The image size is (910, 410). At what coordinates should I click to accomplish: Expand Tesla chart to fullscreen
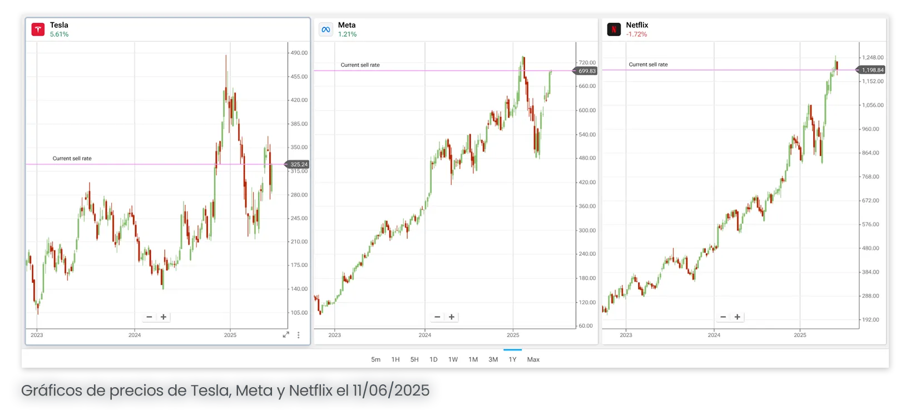(x=286, y=335)
